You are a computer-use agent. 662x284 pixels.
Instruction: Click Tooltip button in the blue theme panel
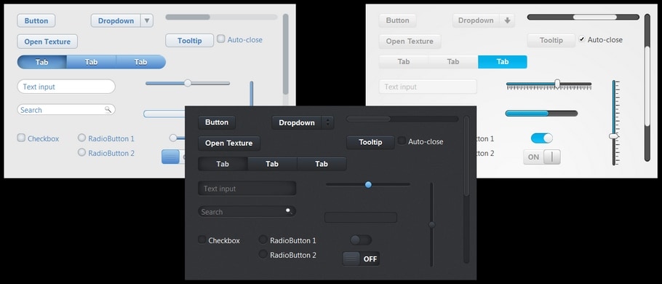(x=190, y=41)
